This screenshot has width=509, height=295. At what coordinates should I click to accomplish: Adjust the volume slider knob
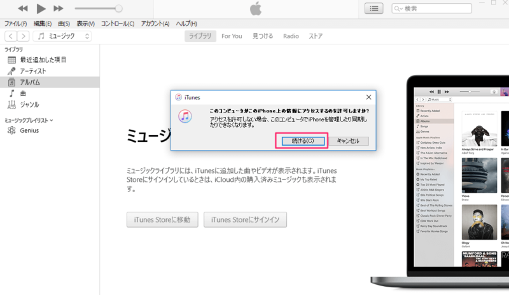118,9
